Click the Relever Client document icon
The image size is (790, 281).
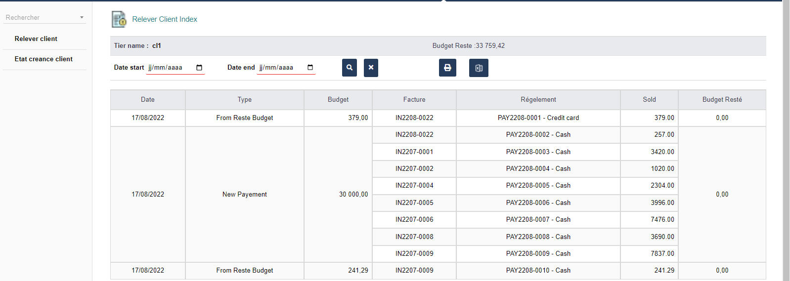(x=119, y=19)
